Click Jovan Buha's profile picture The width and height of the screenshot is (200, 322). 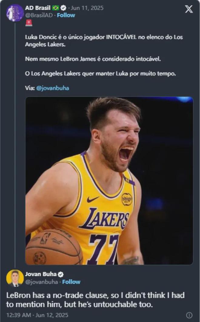click(15, 278)
